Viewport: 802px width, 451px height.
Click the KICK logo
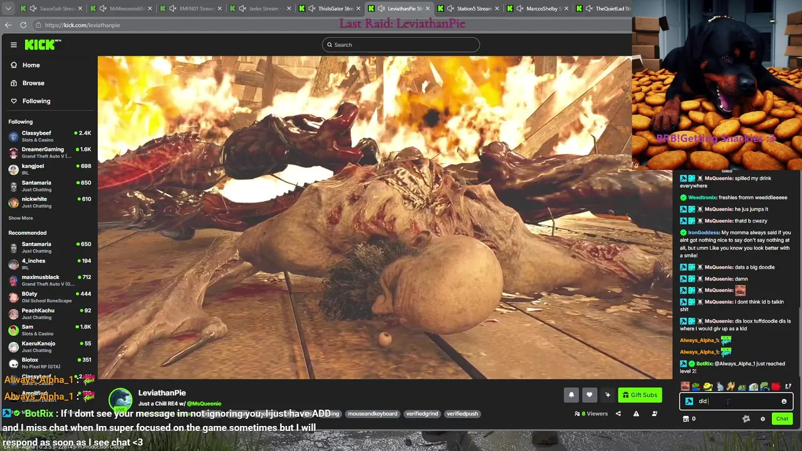tap(43, 44)
